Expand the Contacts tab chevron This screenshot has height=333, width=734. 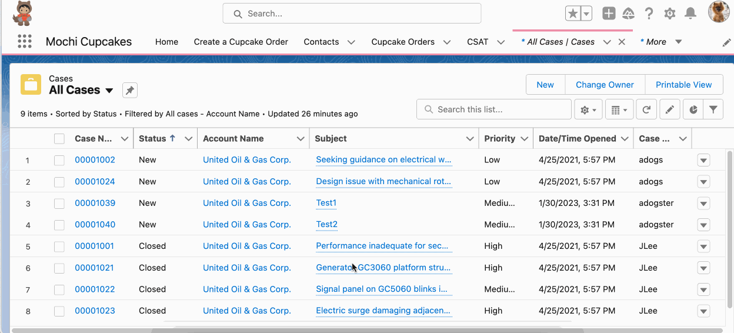click(x=351, y=42)
